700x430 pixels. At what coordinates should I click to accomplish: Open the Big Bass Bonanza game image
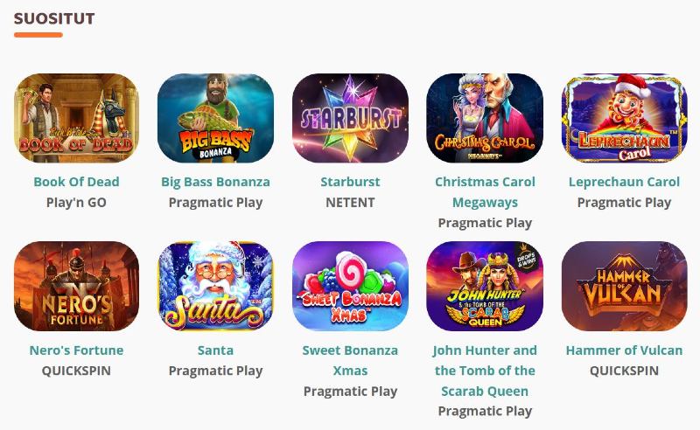pos(215,118)
